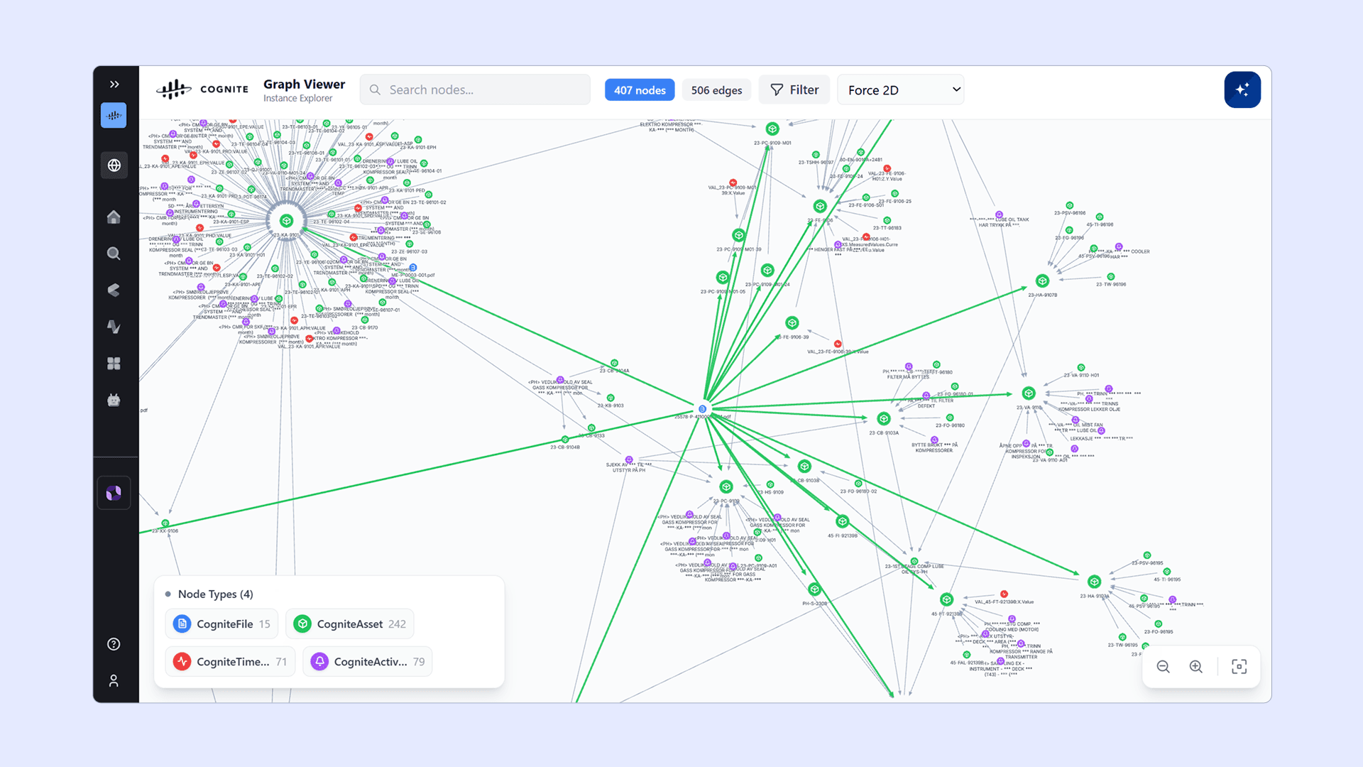The width and height of the screenshot is (1363, 767).
Task: Select the 23-PC-9109-M01 asset node
Action: click(x=772, y=129)
